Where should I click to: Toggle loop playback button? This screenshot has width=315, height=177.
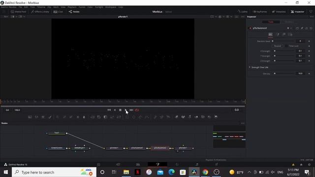coord(137,110)
